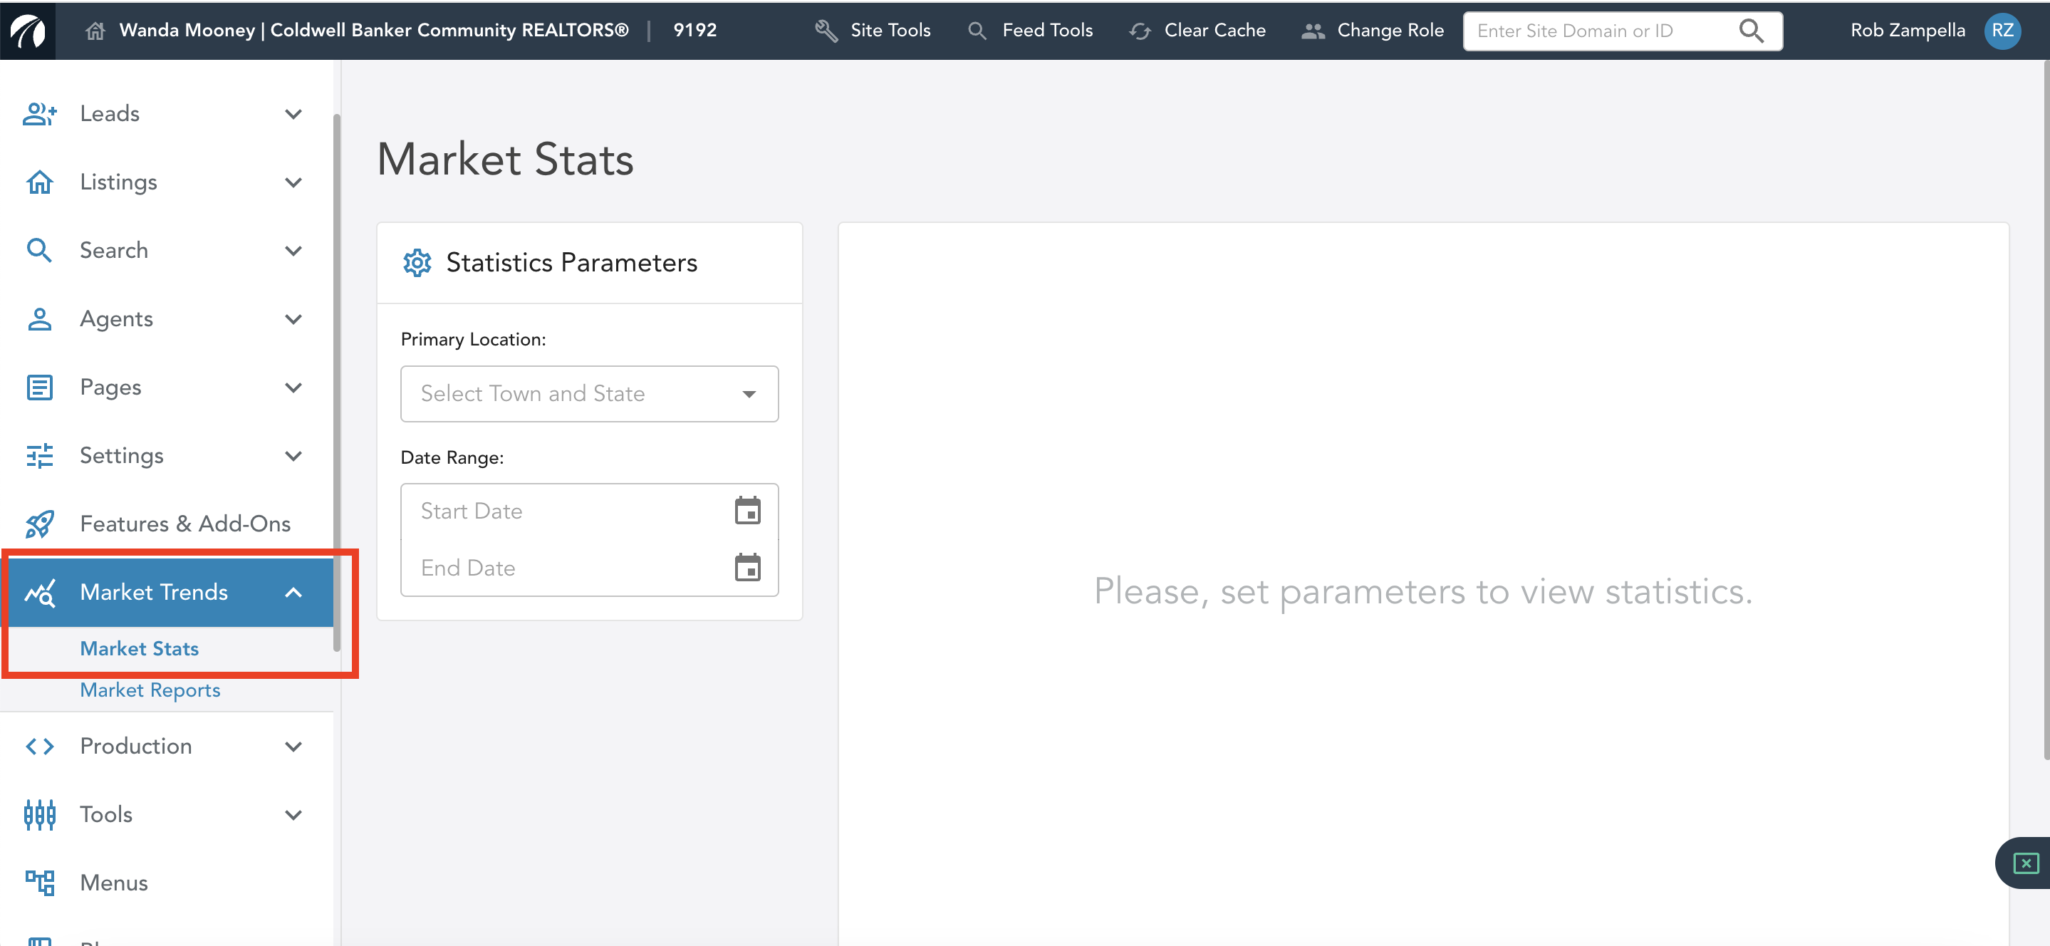
Task: Click Clear Cache button
Action: coord(1197,30)
